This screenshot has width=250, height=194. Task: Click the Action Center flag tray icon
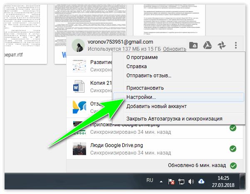click(x=171, y=182)
